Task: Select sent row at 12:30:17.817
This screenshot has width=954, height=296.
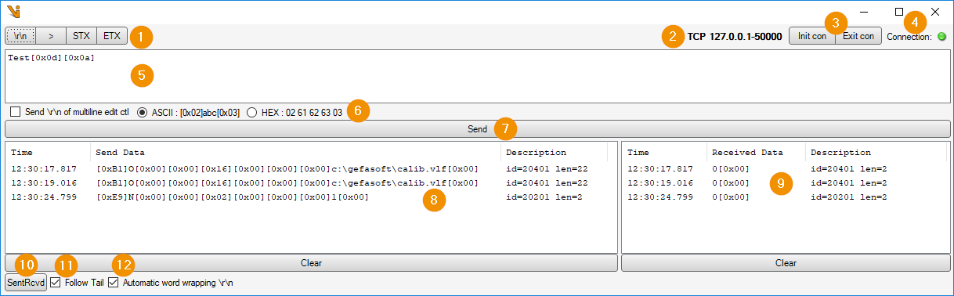Action: [311, 168]
